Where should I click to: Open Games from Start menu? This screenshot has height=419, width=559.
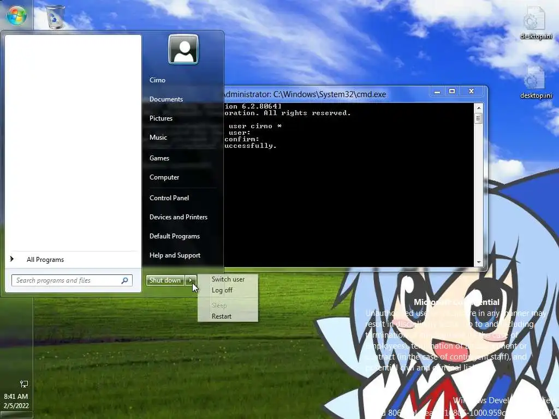click(x=159, y=158)
